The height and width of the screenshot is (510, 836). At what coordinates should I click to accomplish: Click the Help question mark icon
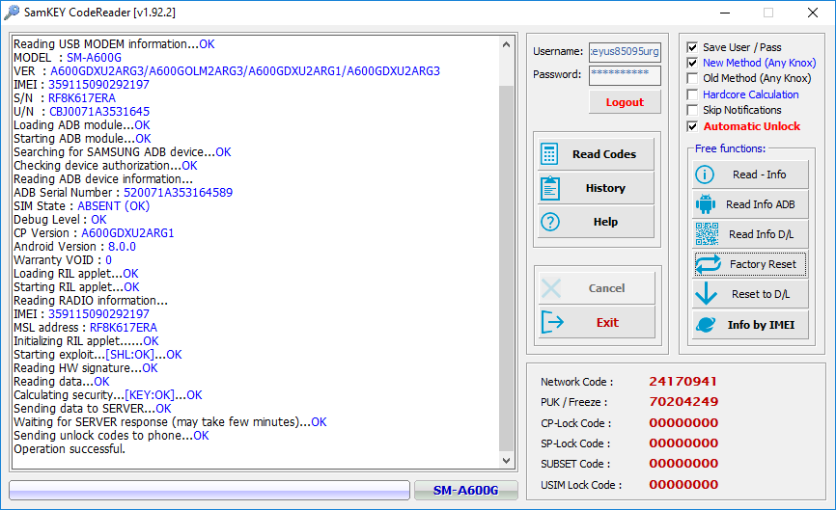[549, 222]
